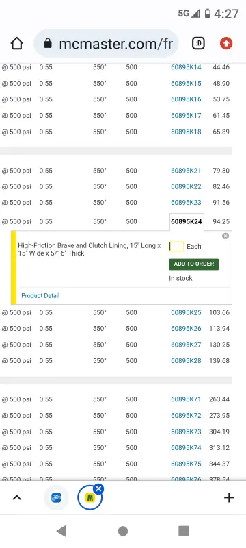Open part number 60895K14
Image resolution: width=246 pixels, height=548 pixels.
[x=186, y=67]
